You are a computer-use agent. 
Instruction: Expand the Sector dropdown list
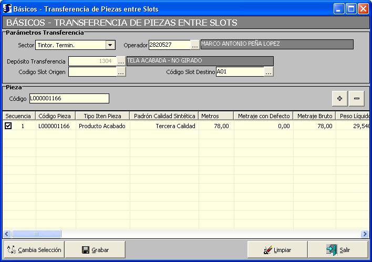coord(110,45)
